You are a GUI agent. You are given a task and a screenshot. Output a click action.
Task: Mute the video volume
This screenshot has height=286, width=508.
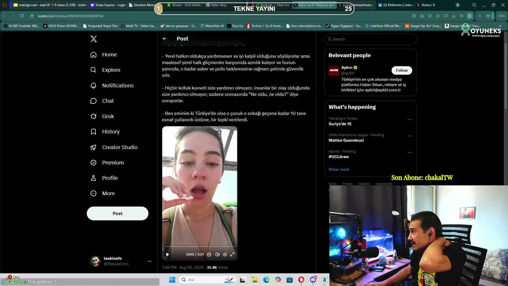pos(217,254)
